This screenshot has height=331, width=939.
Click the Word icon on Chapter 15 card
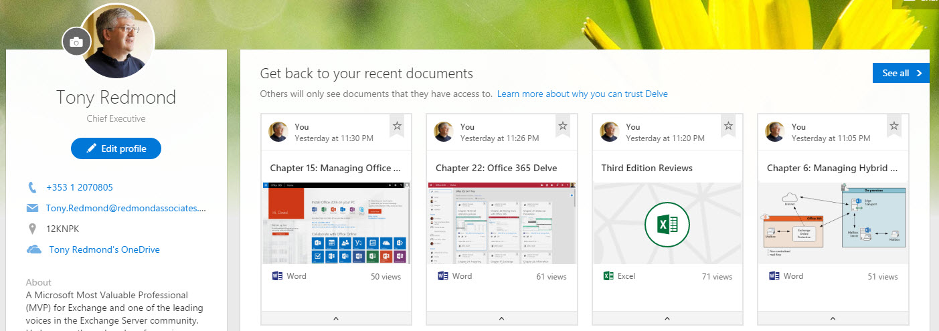(x=277, y=275)
